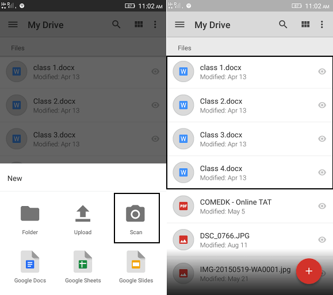Viewport: 333px width, 295px height.
Task: Open the hamburger navigation menu on right screen
Action: [x=179, y=24]
